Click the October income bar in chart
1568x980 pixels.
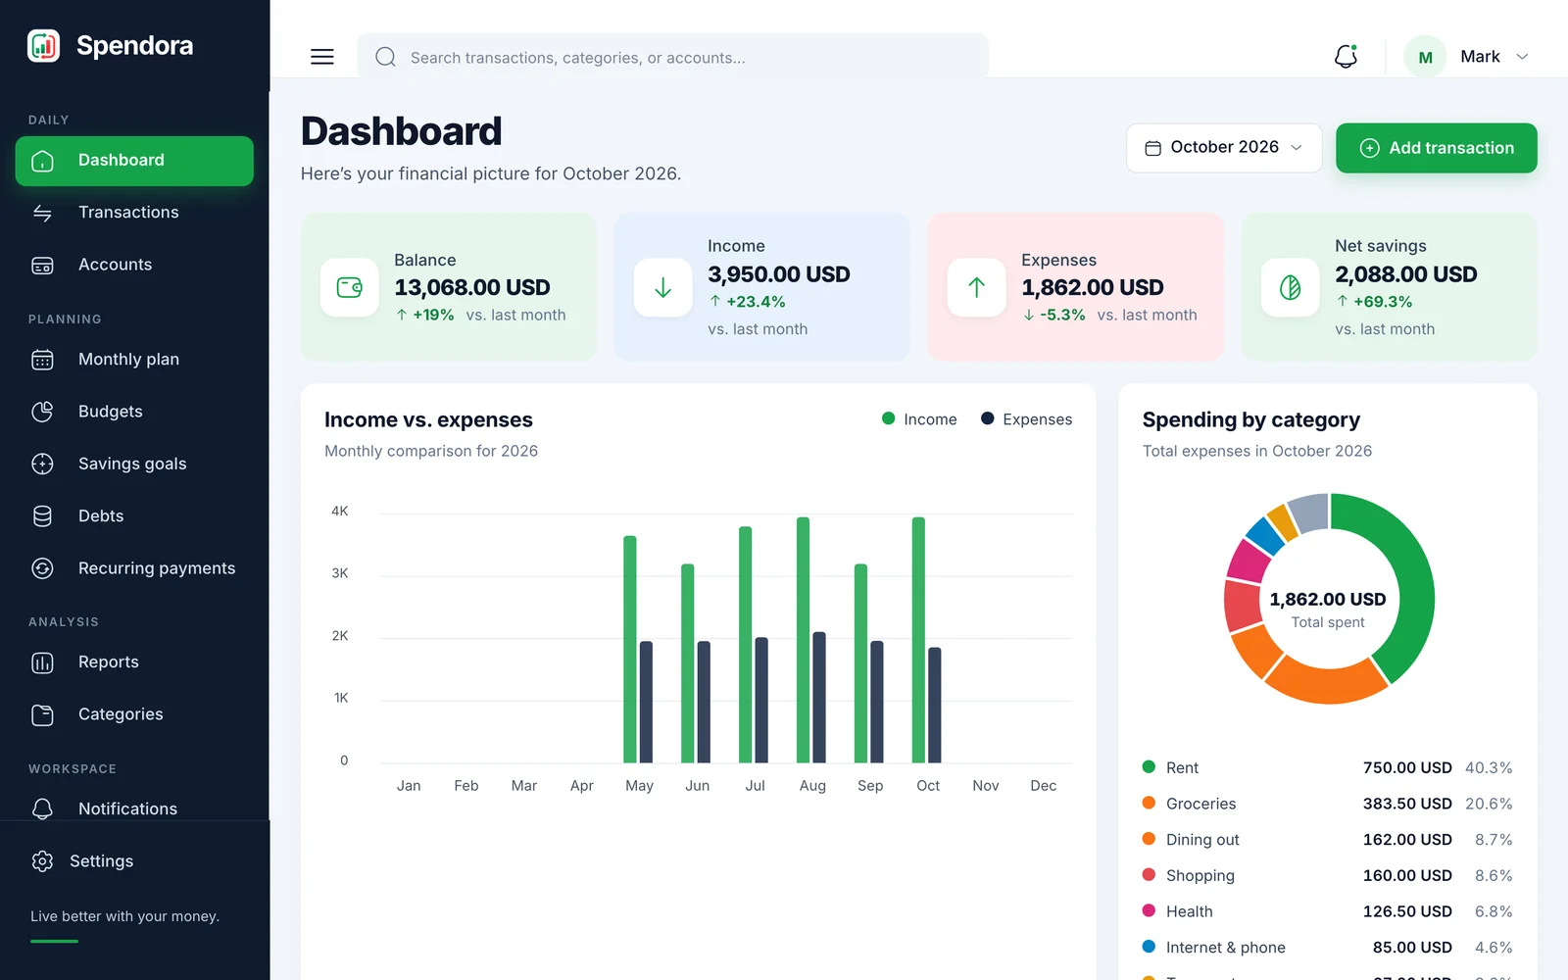[918, 640]
